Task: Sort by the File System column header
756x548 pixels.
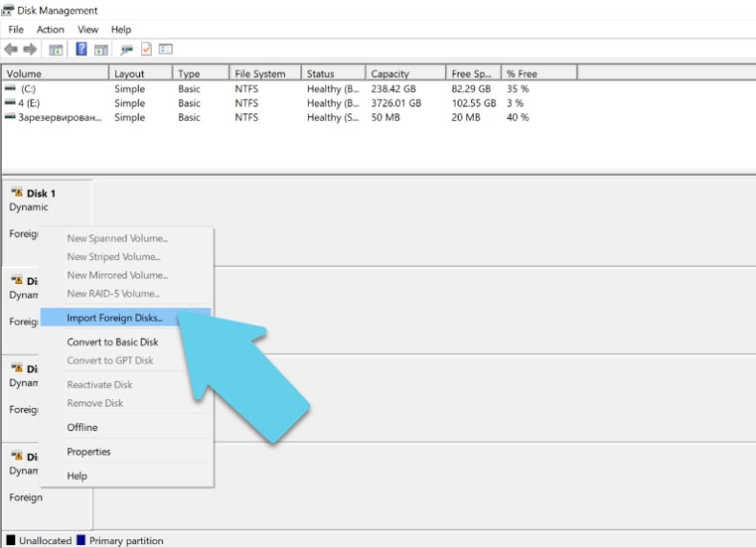Action: point(266,73)
